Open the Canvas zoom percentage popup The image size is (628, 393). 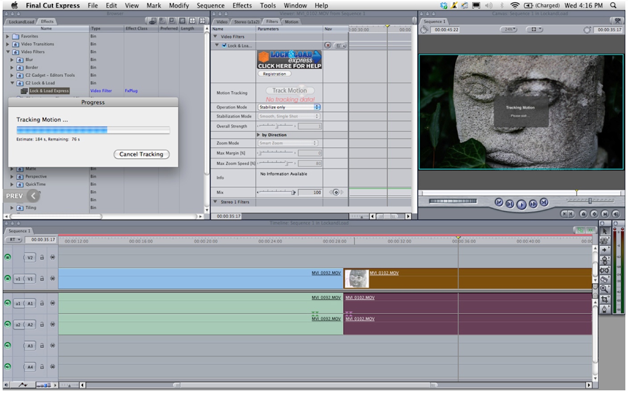pyautogui.click(x=509, y=29)
